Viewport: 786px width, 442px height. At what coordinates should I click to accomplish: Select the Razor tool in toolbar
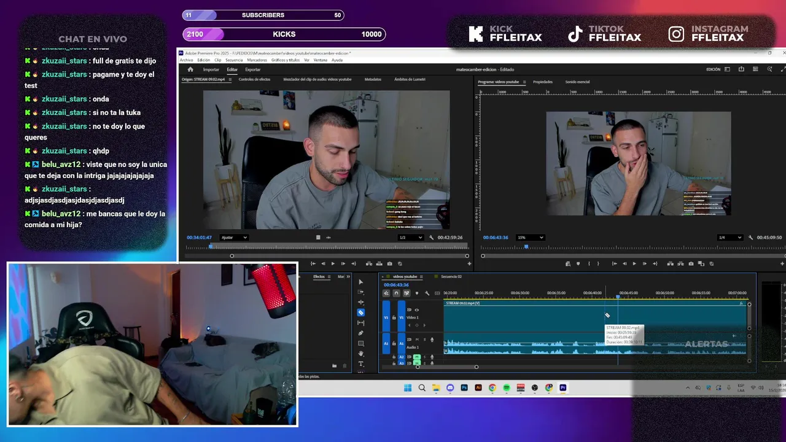coord(360,312)
